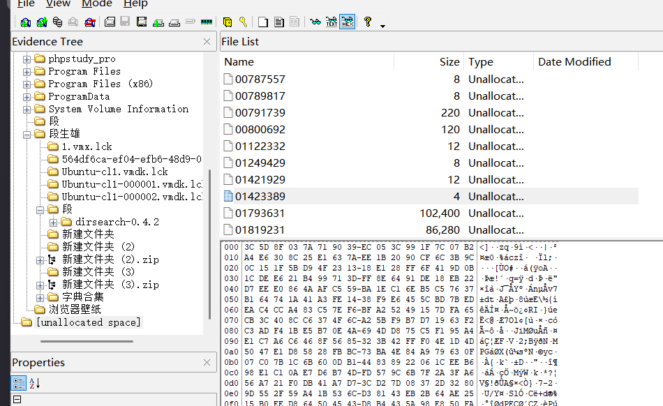Expand the 字典合集 folder node
Screen dimensions: 663x406
[x=40, y=298]
